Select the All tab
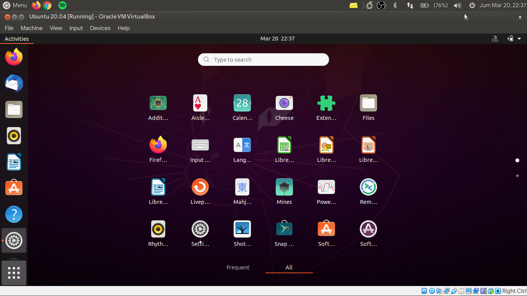 289,267
